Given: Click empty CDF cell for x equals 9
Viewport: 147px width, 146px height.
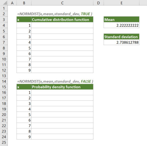Looking at the screenshot, I should (62, 70).
